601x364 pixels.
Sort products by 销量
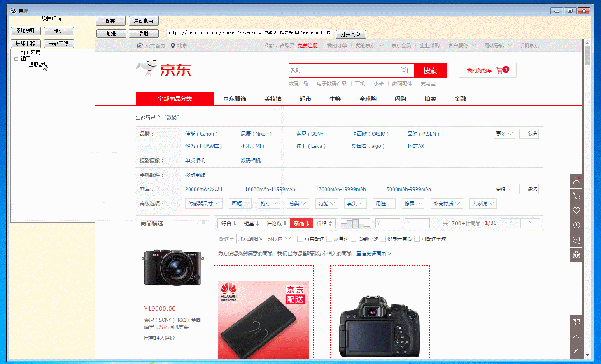pos(252,223)
